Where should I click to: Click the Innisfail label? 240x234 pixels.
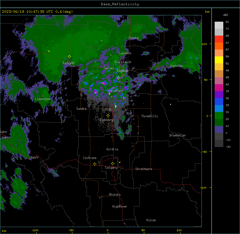116,91
